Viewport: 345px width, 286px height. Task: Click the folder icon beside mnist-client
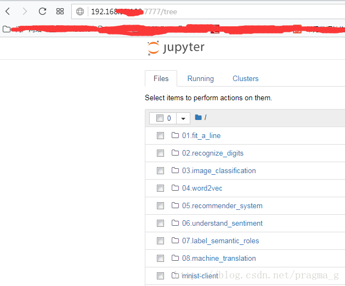175,275
